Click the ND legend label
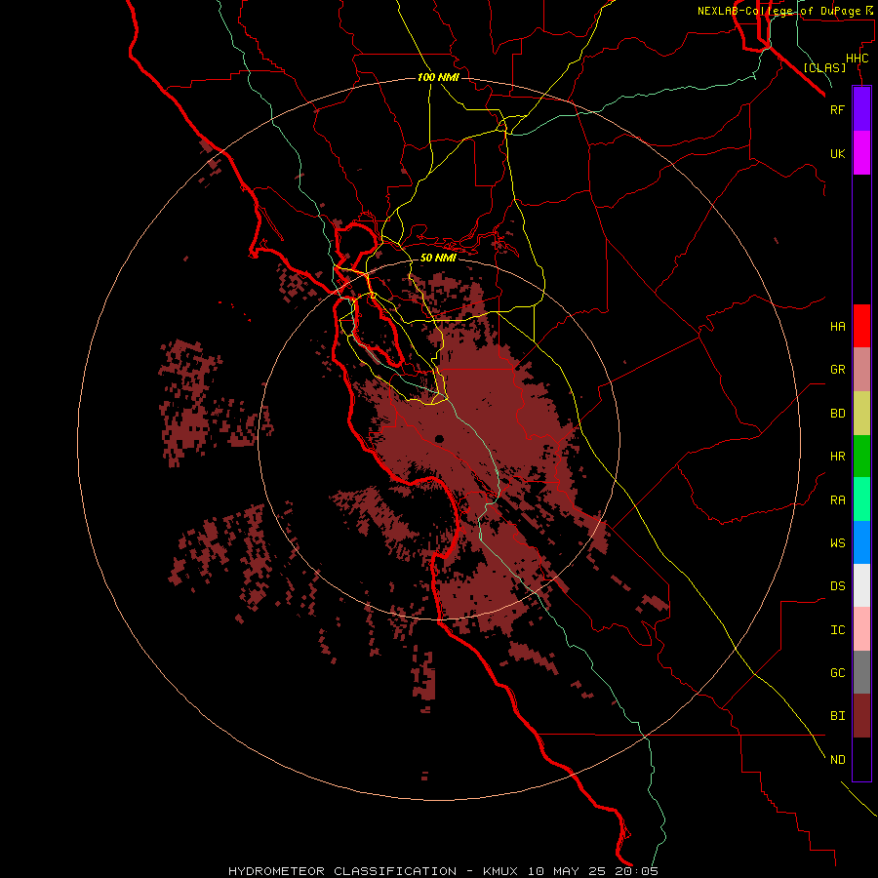Viewport: 878px width, 878px height. [837, 760]
